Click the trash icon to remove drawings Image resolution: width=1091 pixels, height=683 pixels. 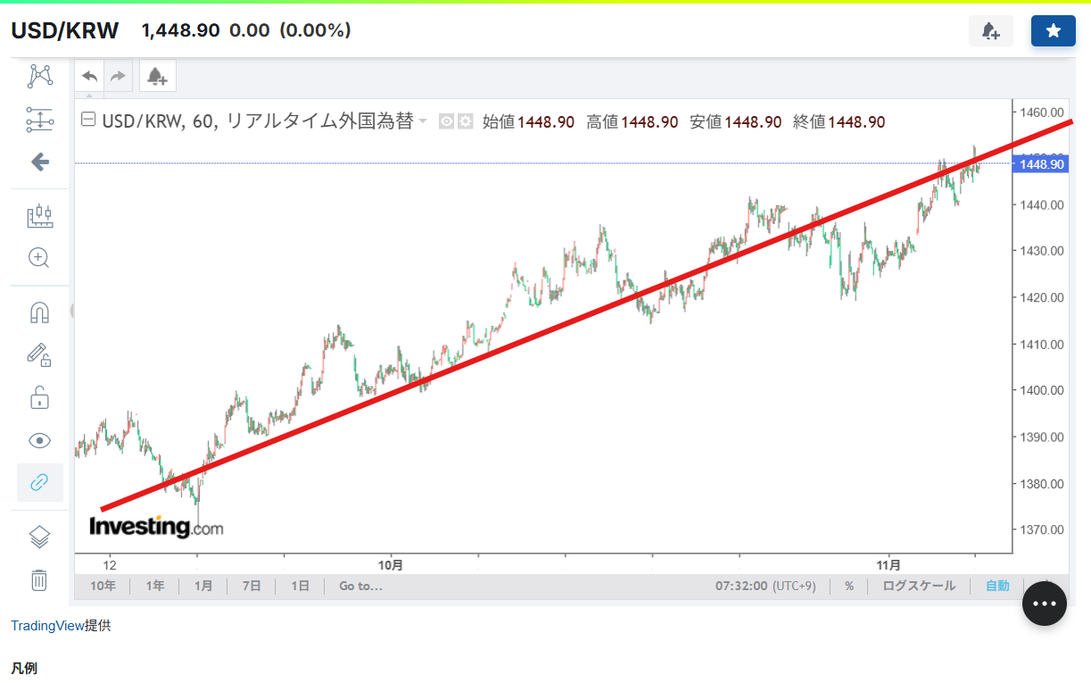pyautogui.click(x=39, y=579)
